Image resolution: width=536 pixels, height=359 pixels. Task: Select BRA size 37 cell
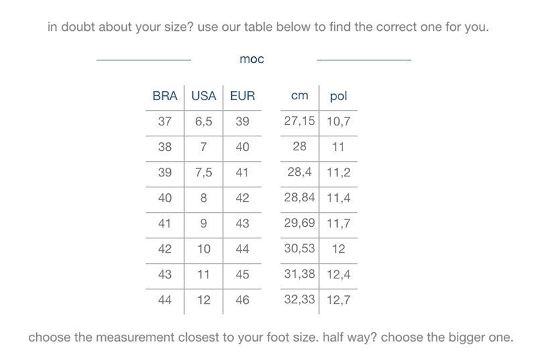165,121
